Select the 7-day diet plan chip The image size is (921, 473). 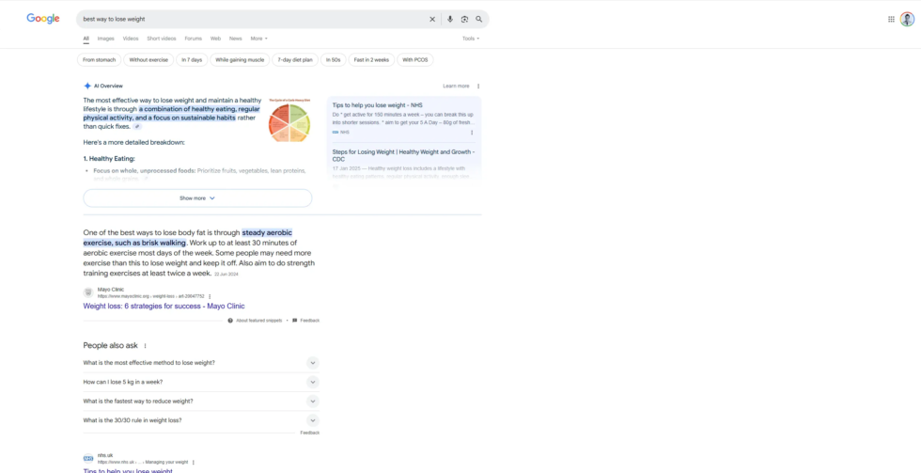pos(295,60)
